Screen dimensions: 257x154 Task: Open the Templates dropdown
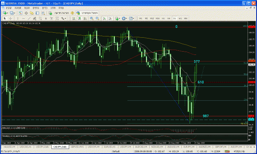coord(132,18)
